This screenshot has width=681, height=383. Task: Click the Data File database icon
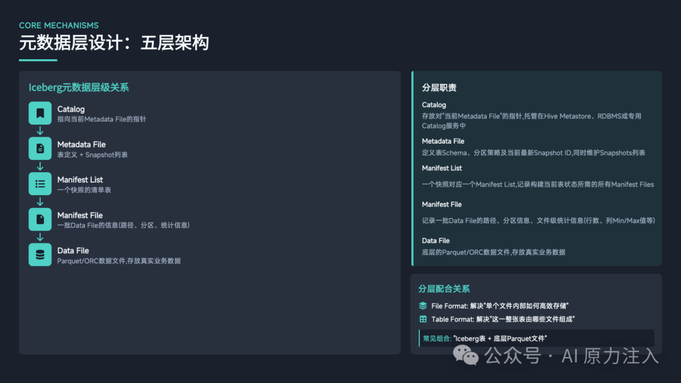tap(40, 254)
